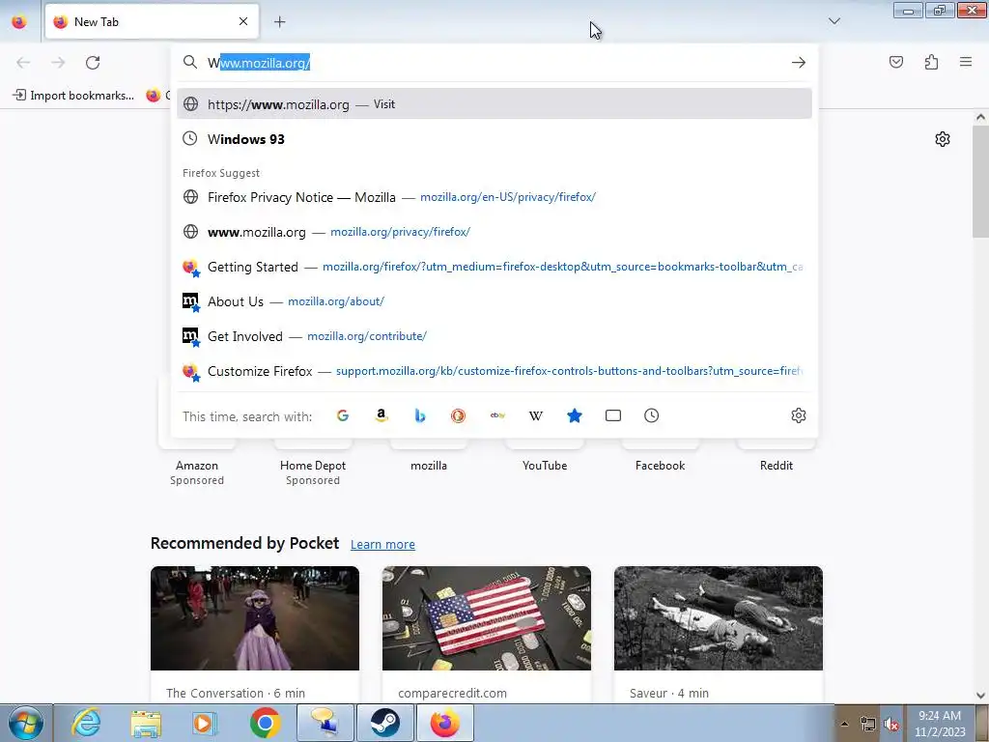Image resolution: width=989 pixels, height=742 pixels.
Task: Open the Saveur article thumbnail
Action: pos(719,618)
